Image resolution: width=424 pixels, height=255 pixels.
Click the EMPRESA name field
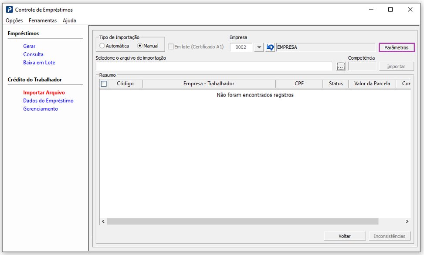(326, 47)
